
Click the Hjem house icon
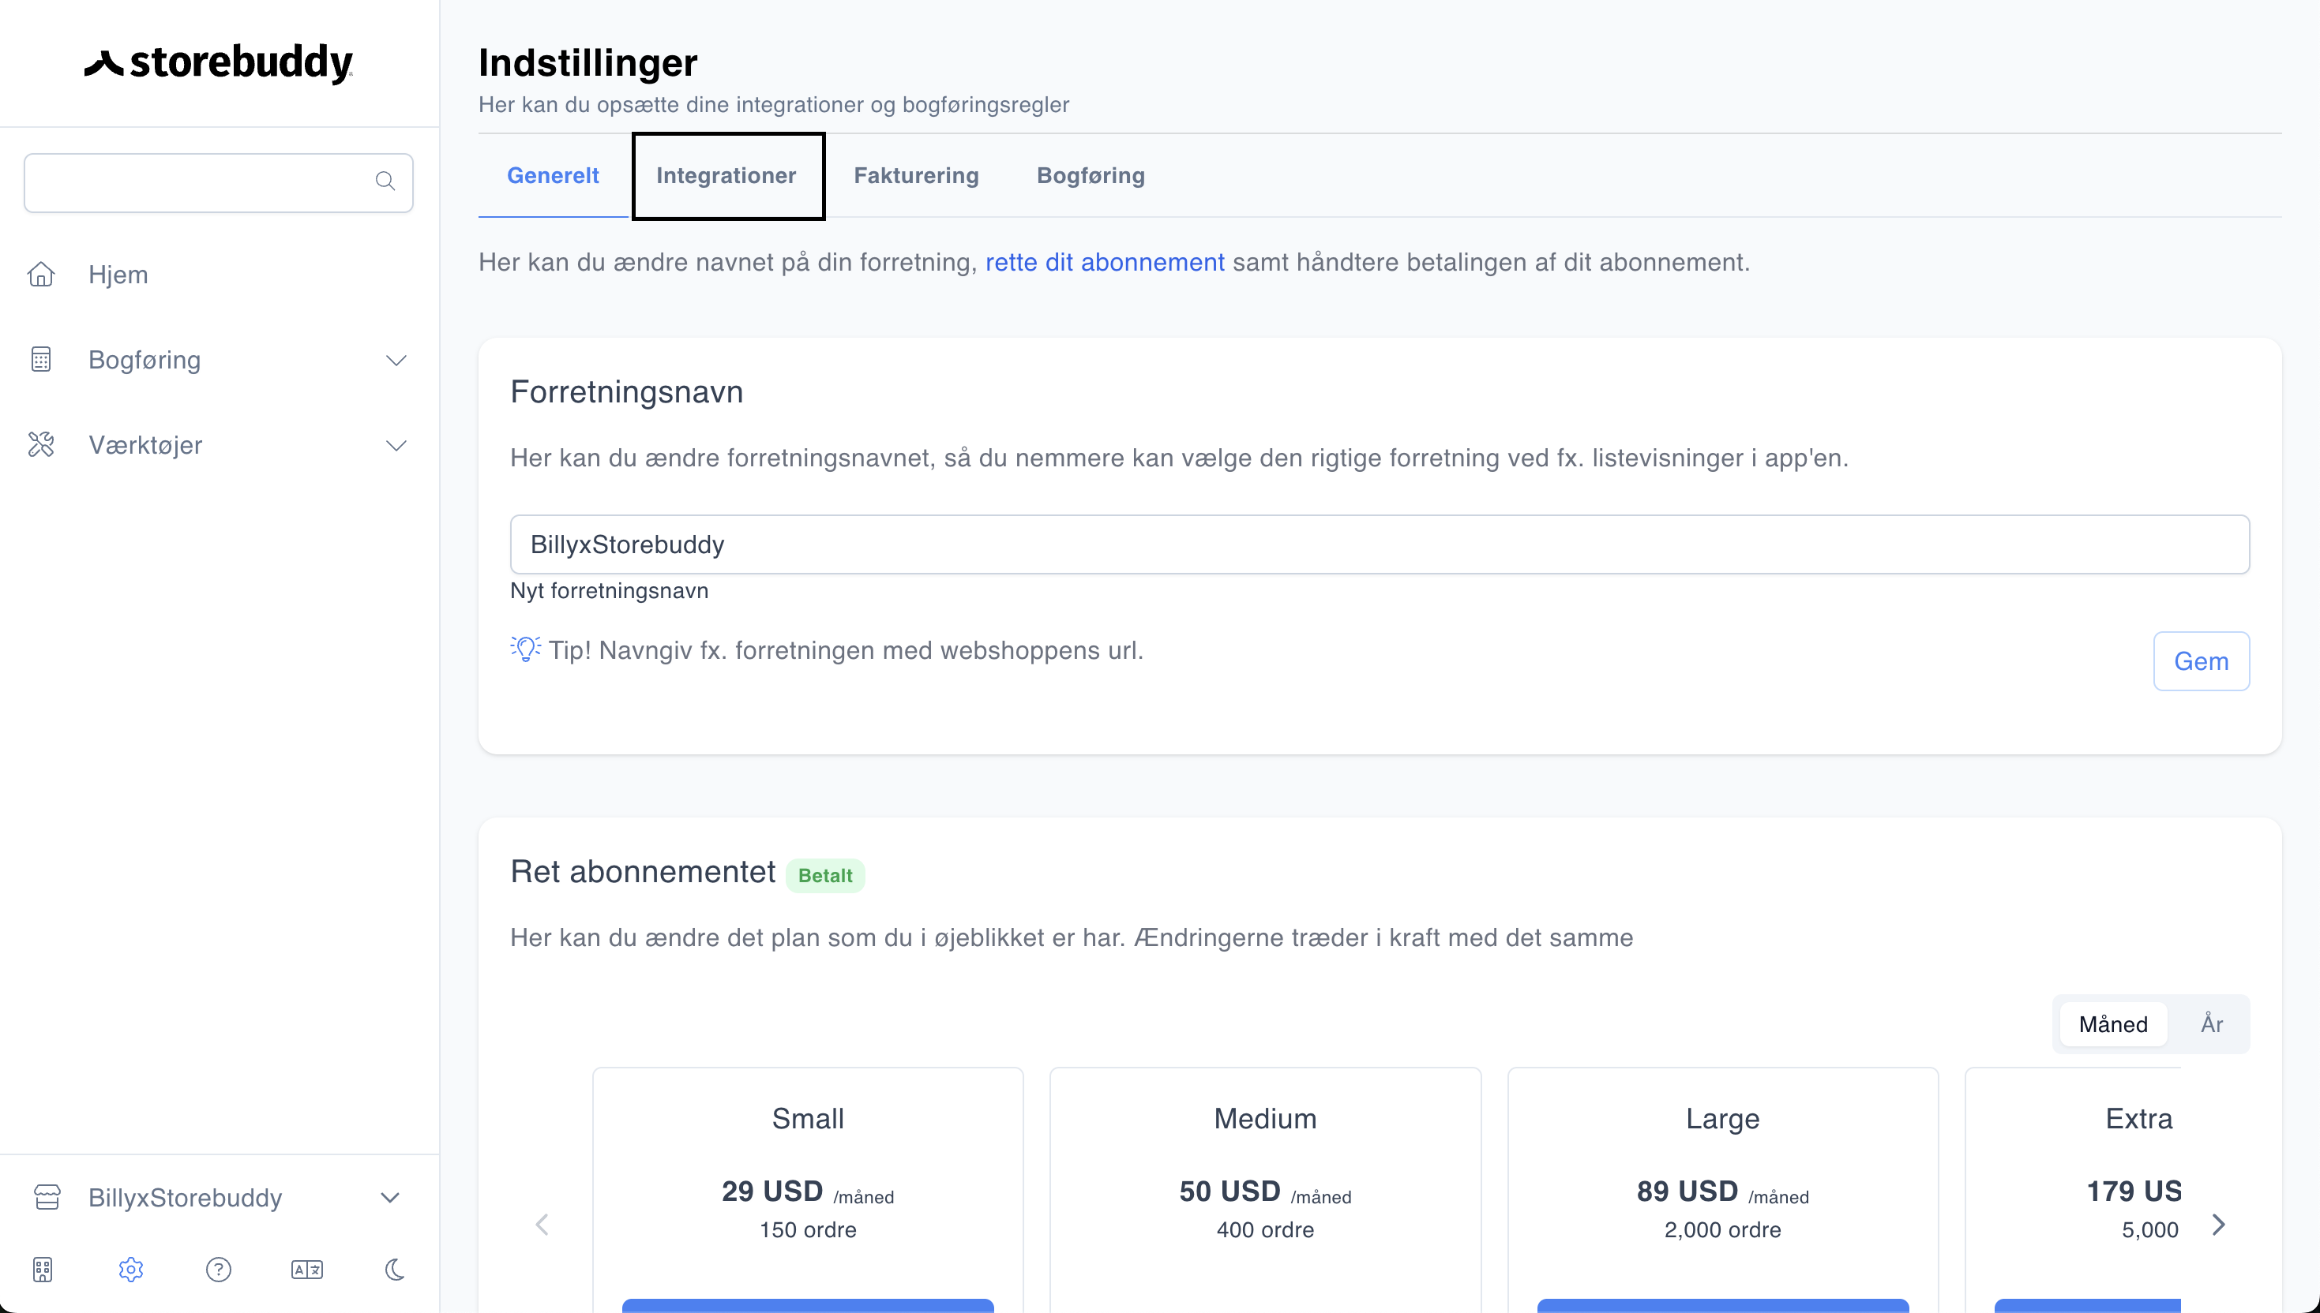[42, 274]
